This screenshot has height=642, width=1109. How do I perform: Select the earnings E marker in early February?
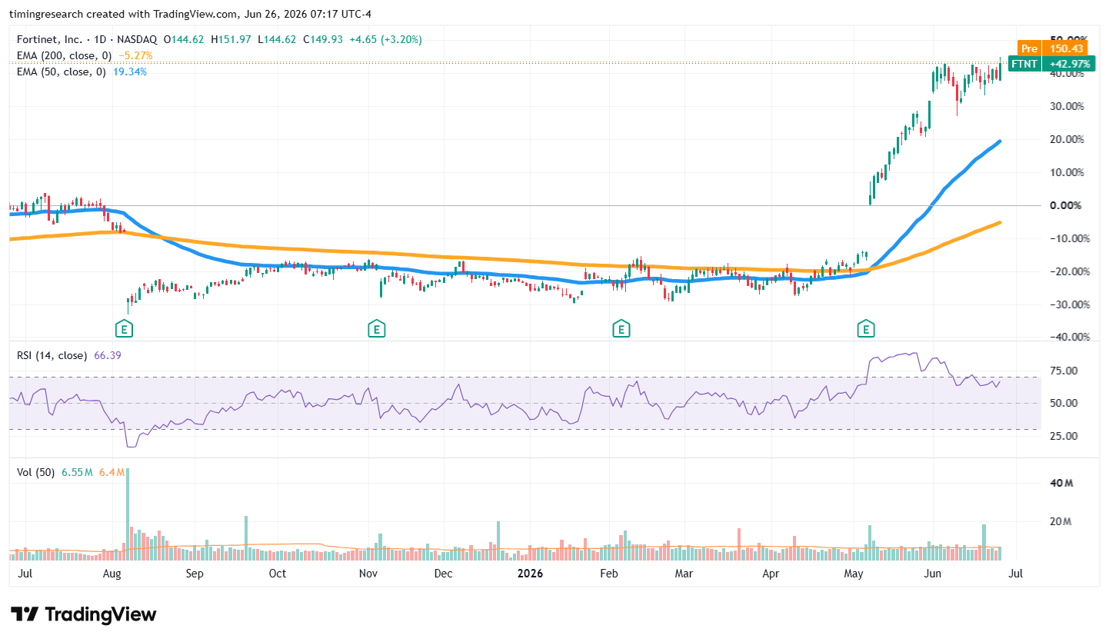point(621,330)
